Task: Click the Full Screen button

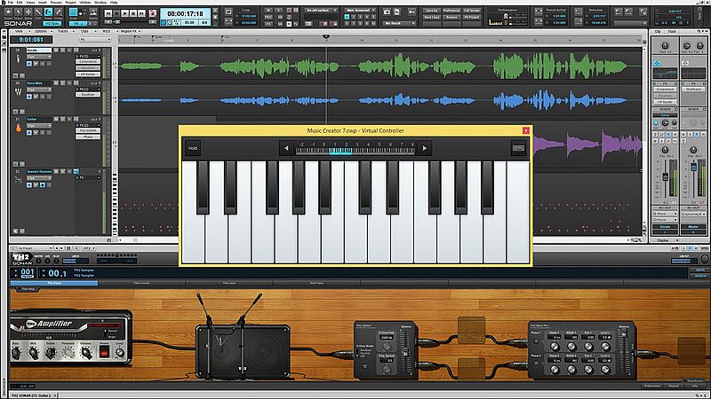Action: [472, 11]
